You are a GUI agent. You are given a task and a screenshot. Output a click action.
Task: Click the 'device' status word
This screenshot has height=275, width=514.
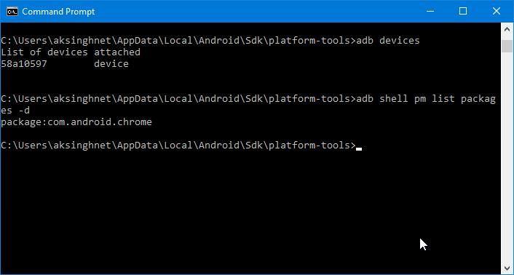[x=111, y=64]
